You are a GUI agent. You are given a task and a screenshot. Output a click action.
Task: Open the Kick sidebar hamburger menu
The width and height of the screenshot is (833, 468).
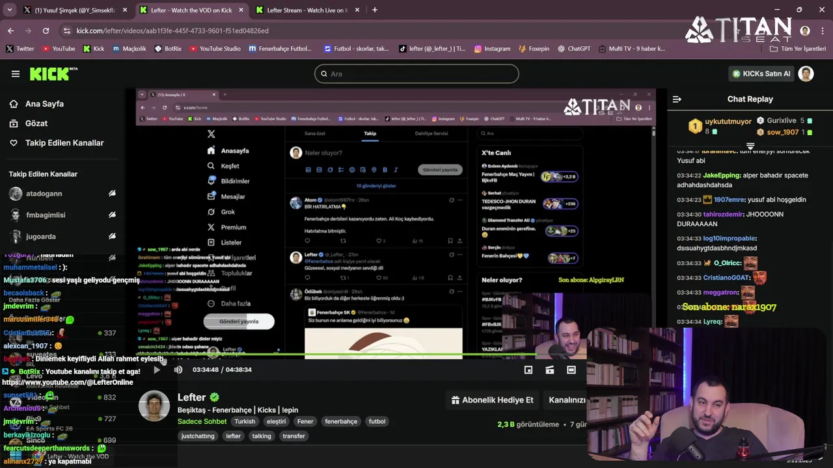coord(16,73)
